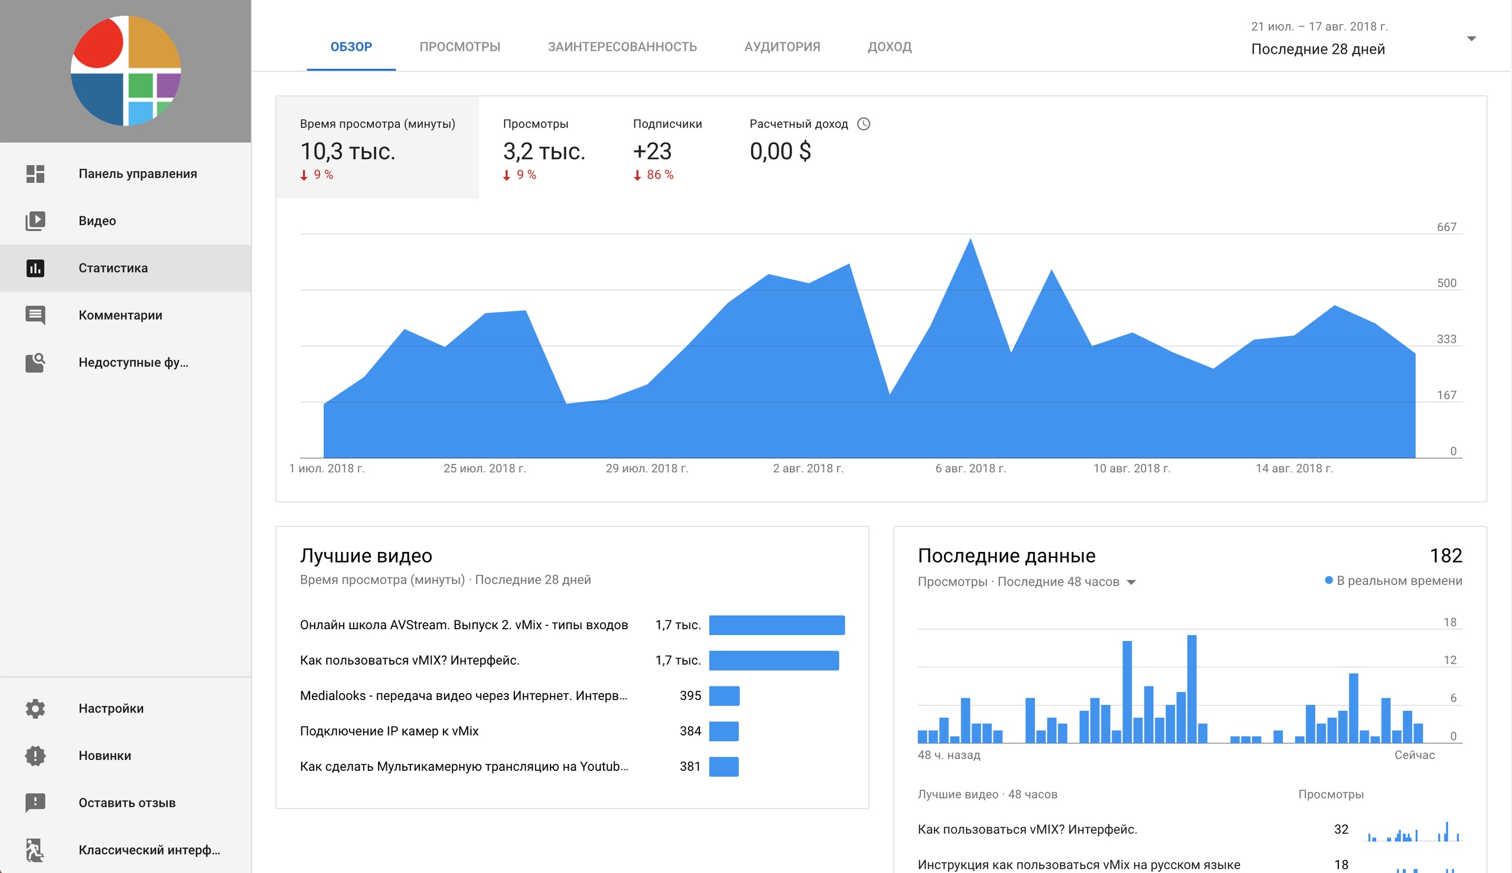Click the dashboard icon next to Панель управления
Viewport: 1512px width, 873px height.
[x=35, y=174]
